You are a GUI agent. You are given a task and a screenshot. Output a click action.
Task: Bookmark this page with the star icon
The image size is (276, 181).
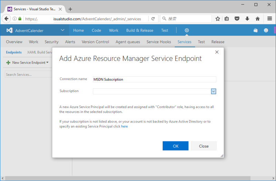[x=218, y=19]
